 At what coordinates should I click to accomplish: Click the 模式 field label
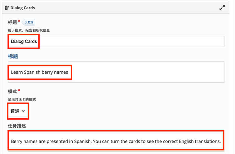[12, 91]
